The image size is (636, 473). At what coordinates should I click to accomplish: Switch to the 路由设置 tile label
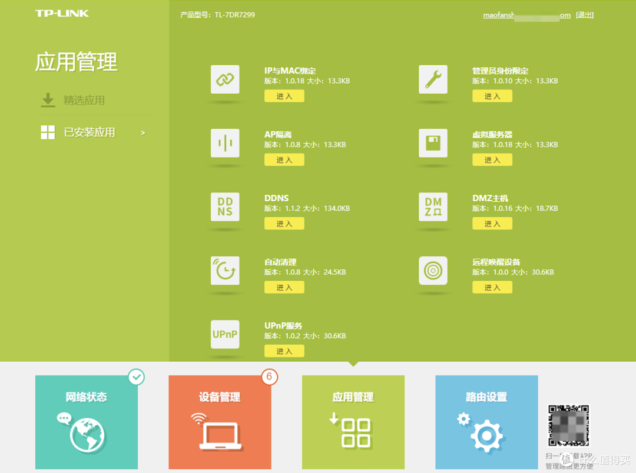click(487, 397)
